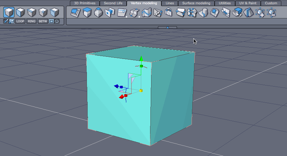Select the Vertex modeling tab
Screen dimensions: 287x156
[x=144, y=3]
